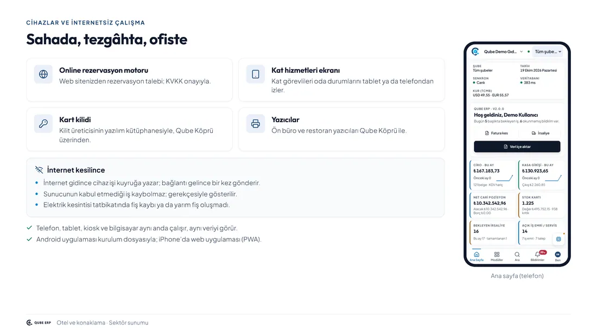
Task: Open the Tüm şube branch selector
Action: point(548,52)
